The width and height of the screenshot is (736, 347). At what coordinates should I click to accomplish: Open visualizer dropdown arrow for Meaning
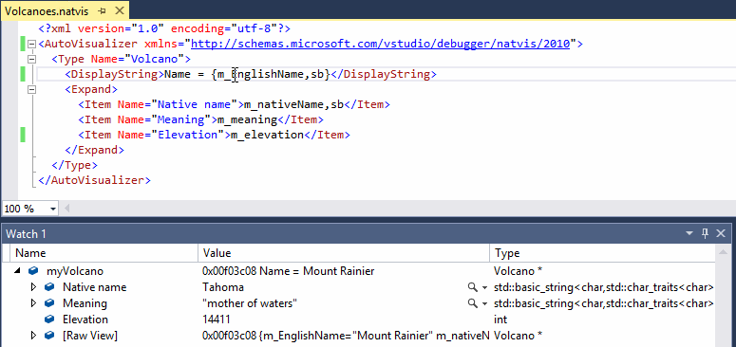[484, 304]
